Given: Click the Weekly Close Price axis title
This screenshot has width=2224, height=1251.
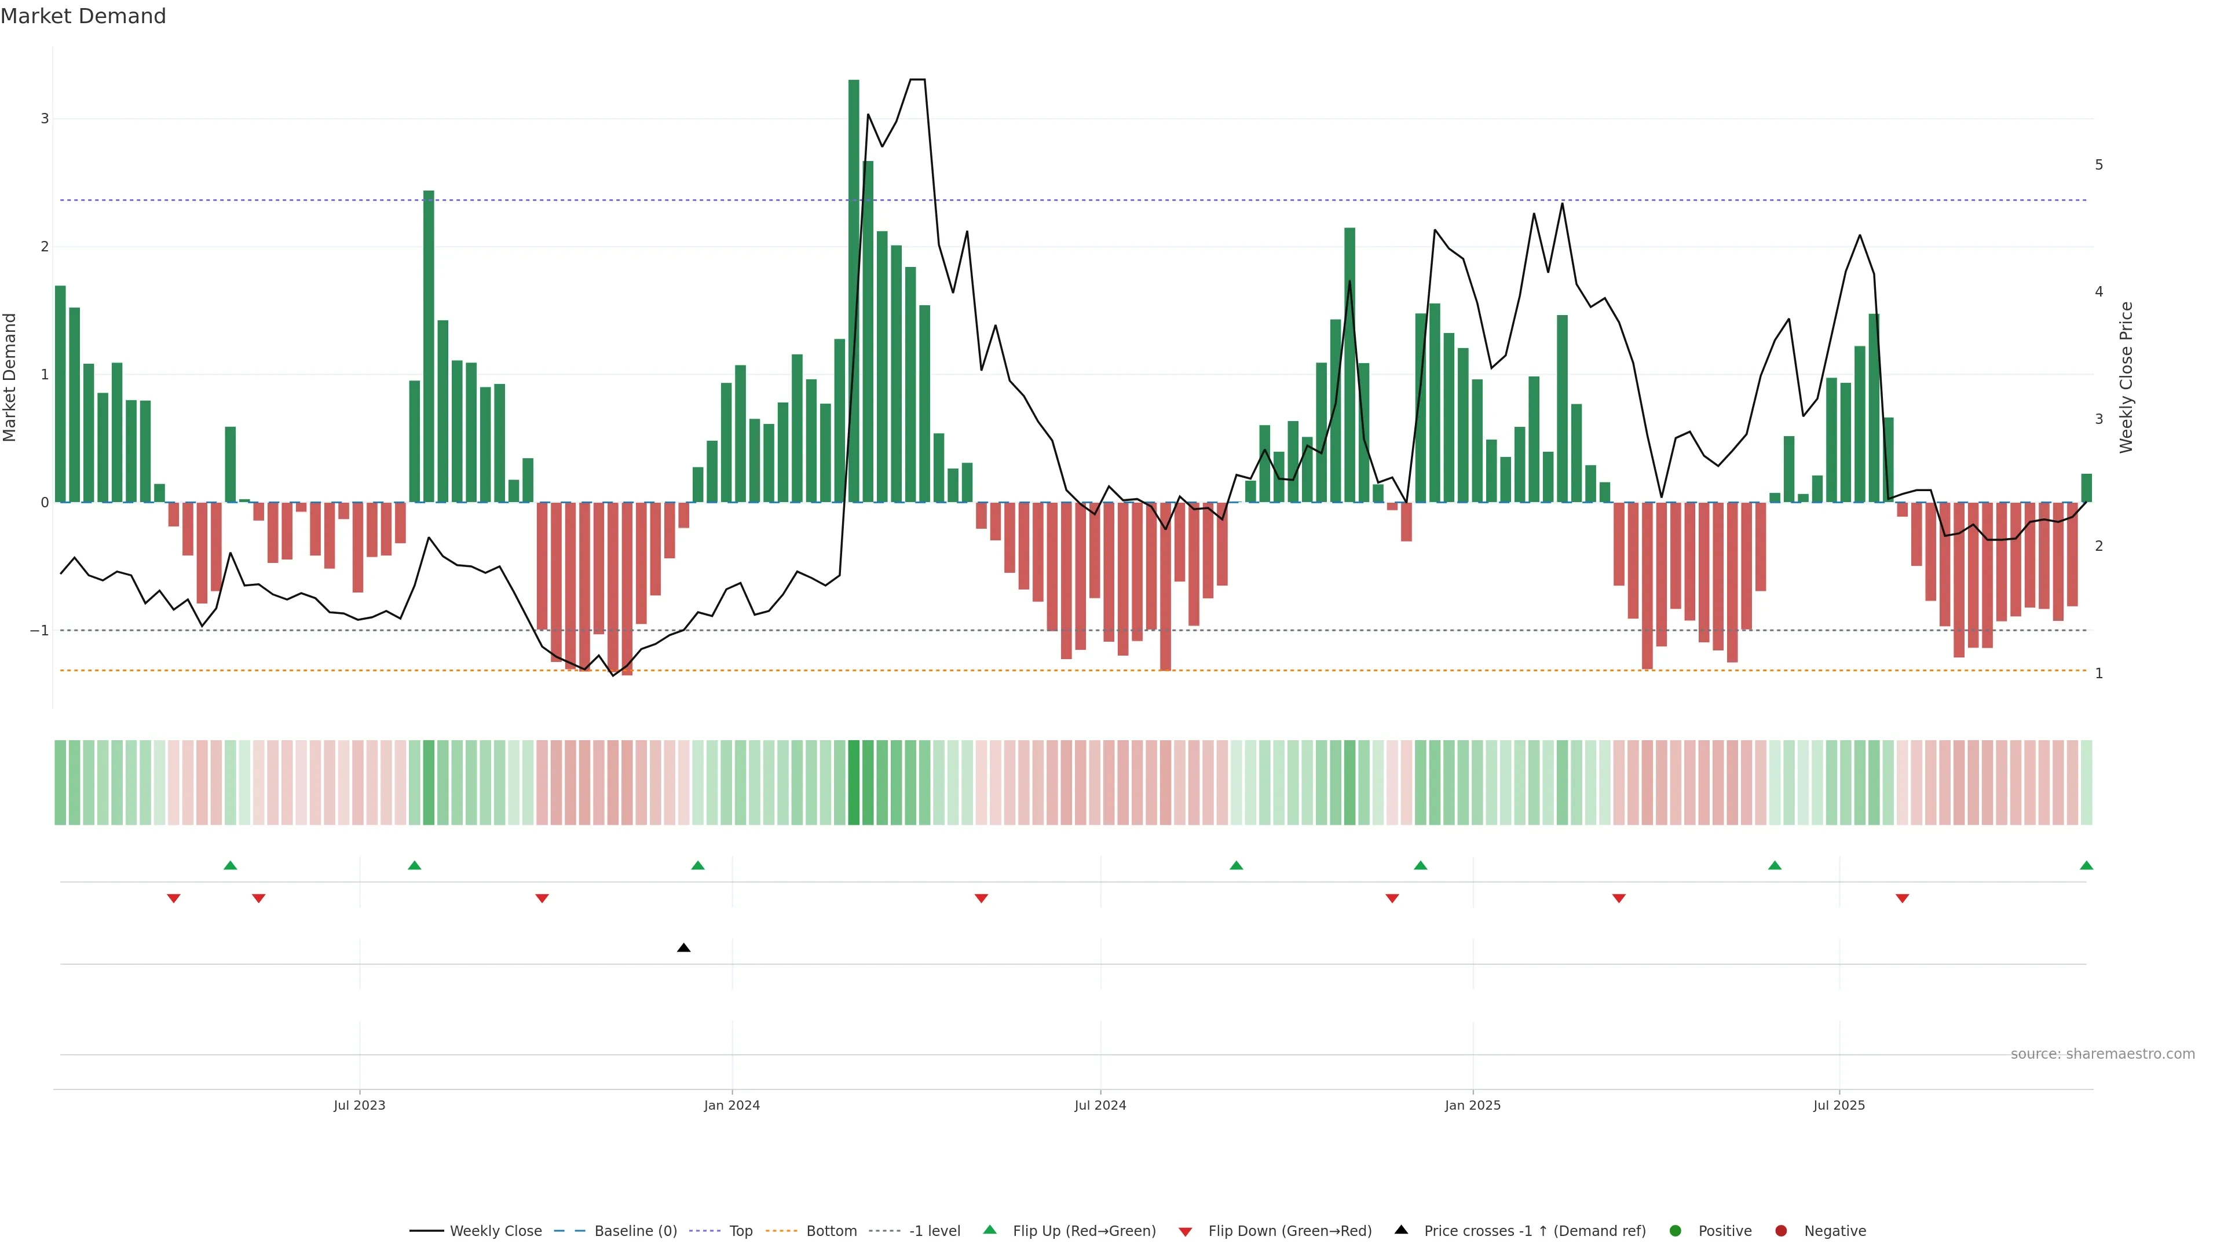Looking at the screenshot, I should pyautogui.click(x=2126, y=377).
